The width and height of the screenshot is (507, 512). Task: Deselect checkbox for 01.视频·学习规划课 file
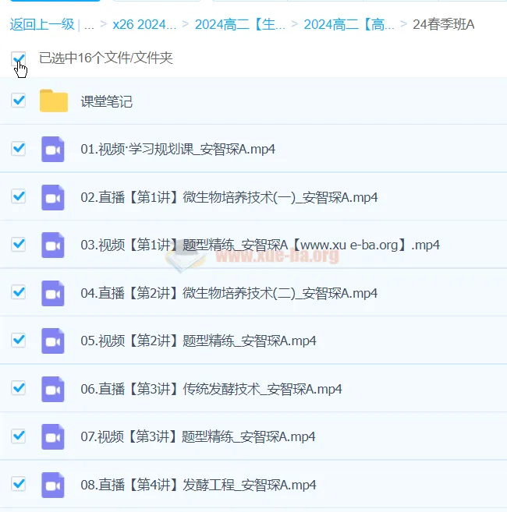[x=19, y=149]
